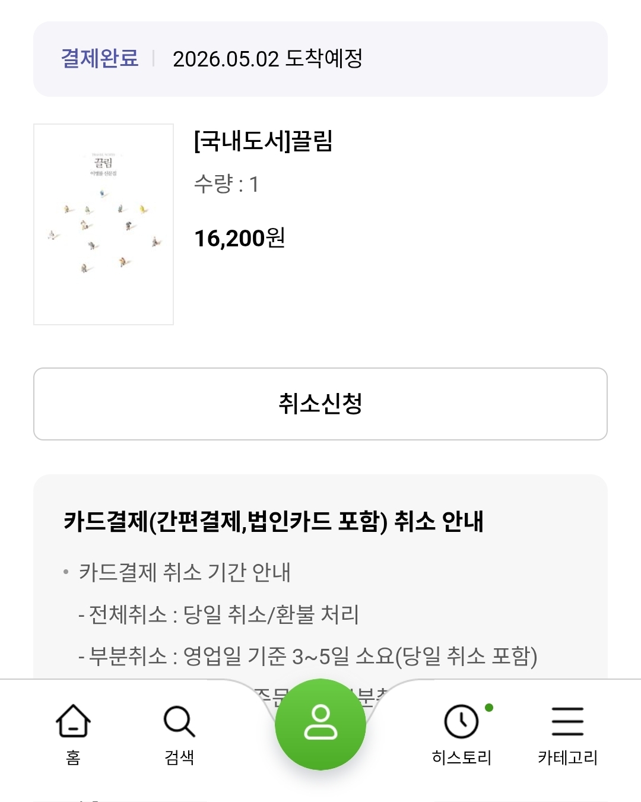Open the 끌림 book cover thumbnail

click(103, 224)
